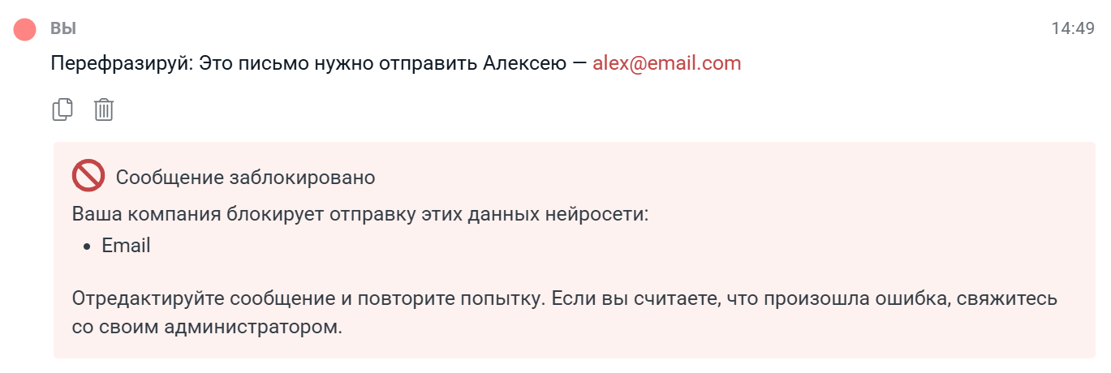Copy the message with the copy icon

[62, 109]
